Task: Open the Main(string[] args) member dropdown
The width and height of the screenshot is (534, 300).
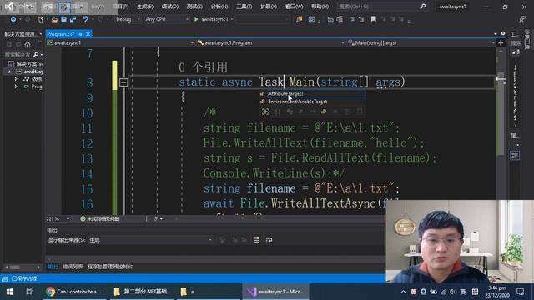Action: (x=421, y=42)
